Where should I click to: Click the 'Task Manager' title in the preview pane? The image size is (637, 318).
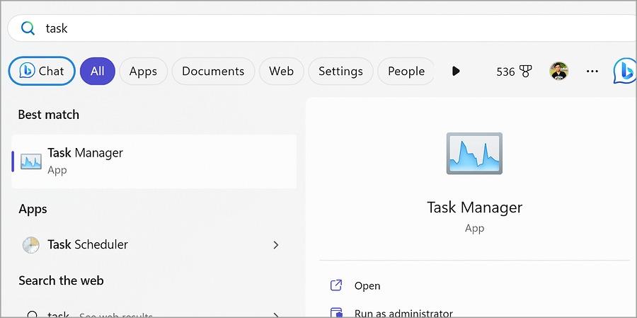tap(474, 208)
